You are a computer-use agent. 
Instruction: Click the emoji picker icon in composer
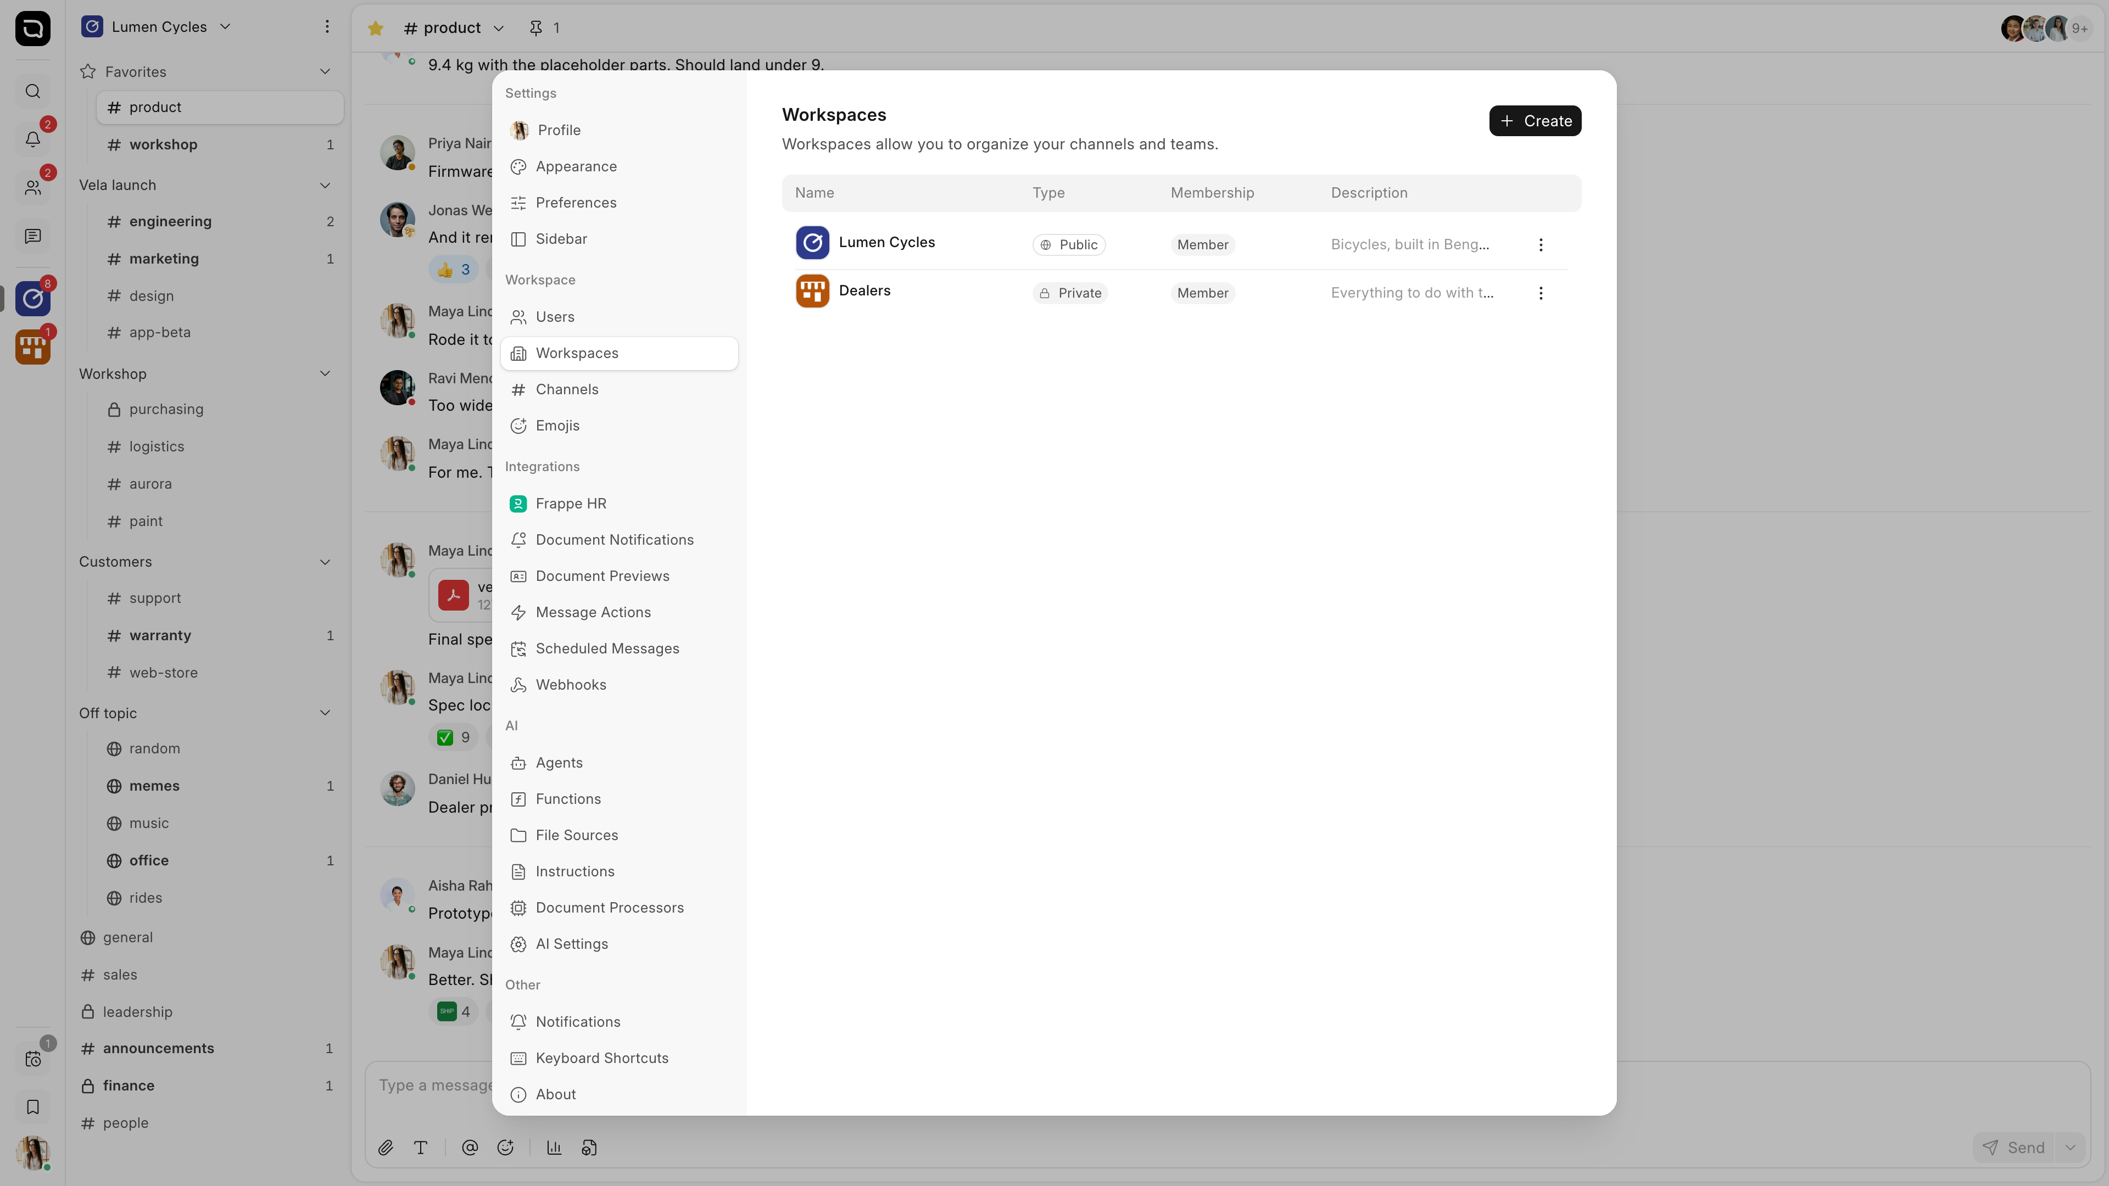[505, 1148]
